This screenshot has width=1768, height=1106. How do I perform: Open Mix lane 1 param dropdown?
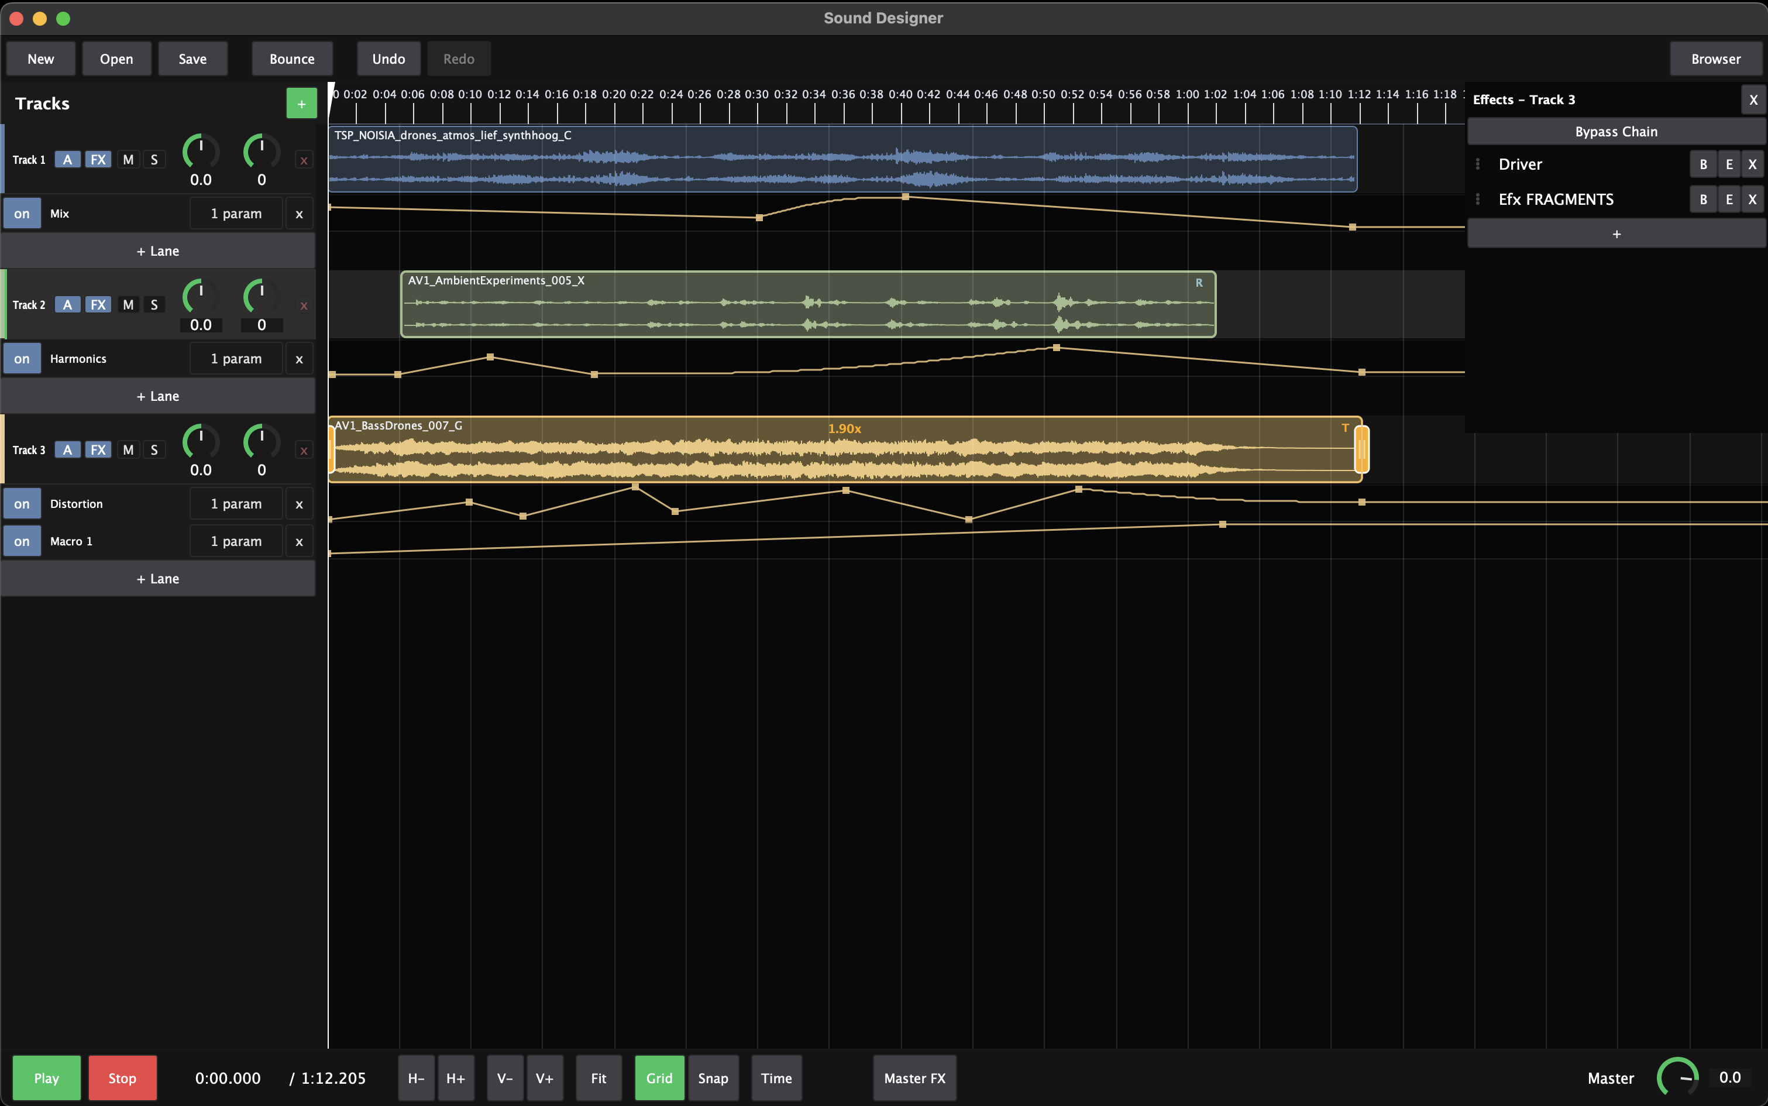click(x=235, y=214)
